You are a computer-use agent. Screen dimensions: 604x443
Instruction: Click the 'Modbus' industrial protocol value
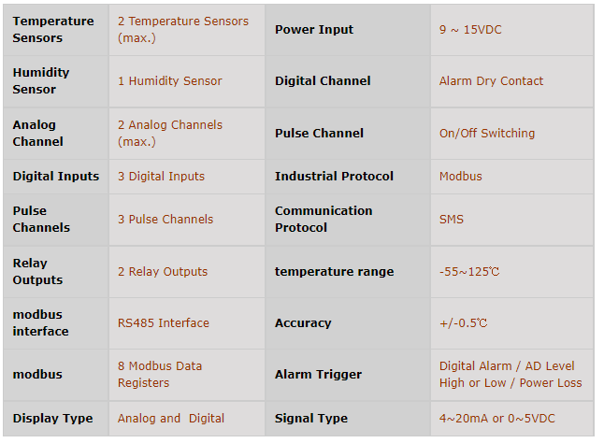[x=461, y=176]
